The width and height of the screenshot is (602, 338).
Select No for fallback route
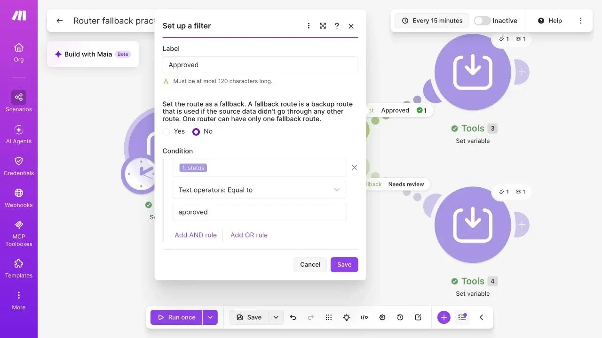coord(196,132)
